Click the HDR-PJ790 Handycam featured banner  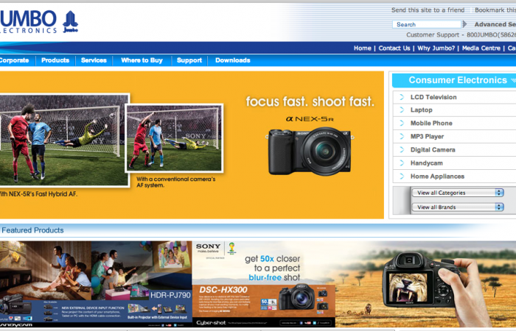click(96, 284)
